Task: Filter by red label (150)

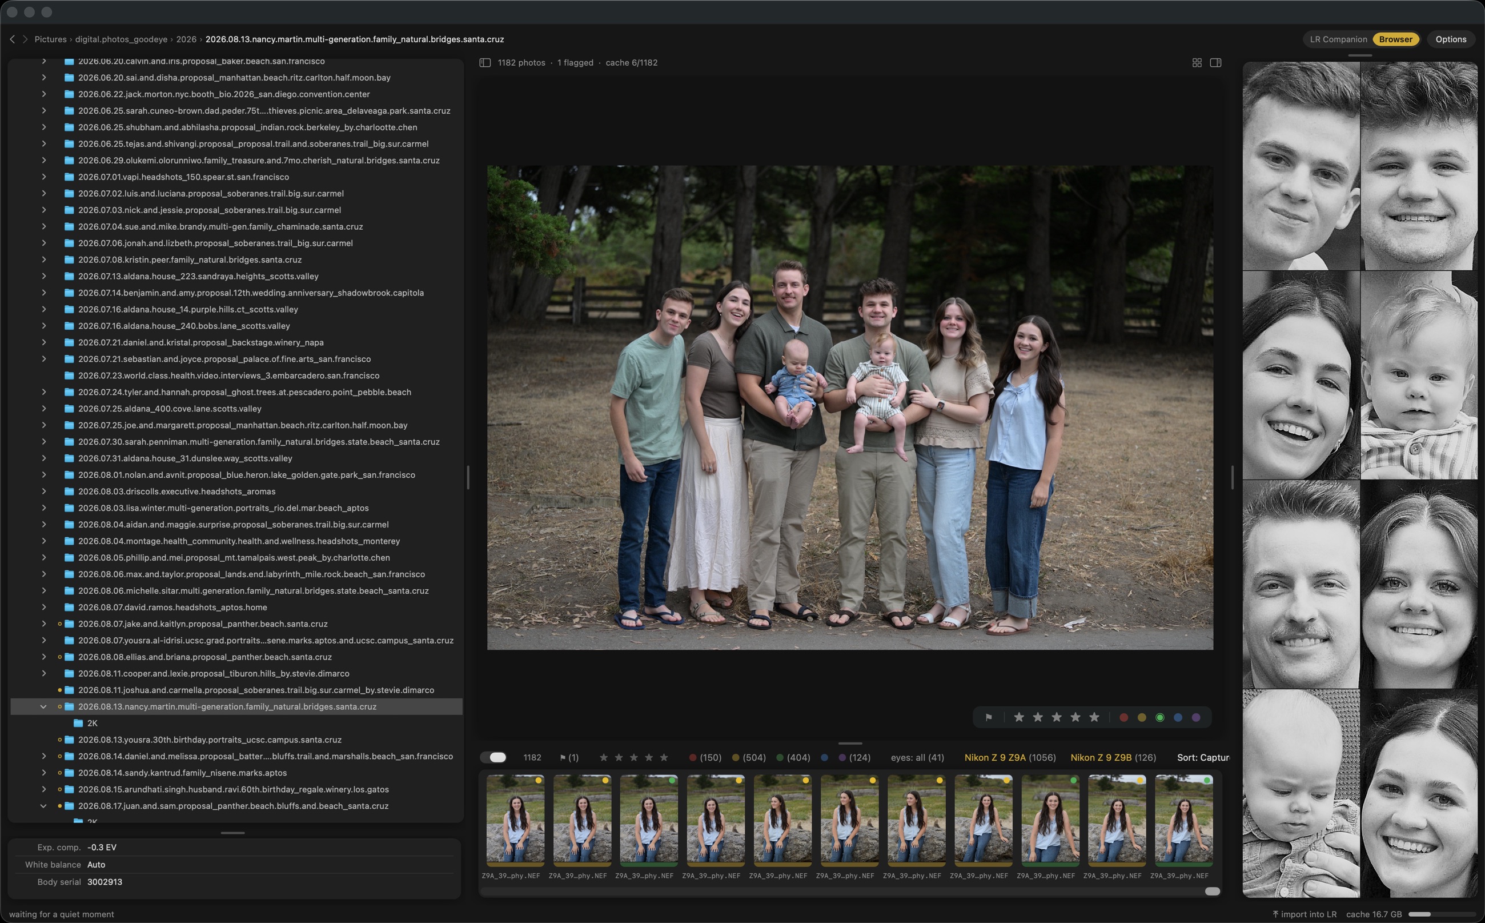Action: [x=705, y=758]
